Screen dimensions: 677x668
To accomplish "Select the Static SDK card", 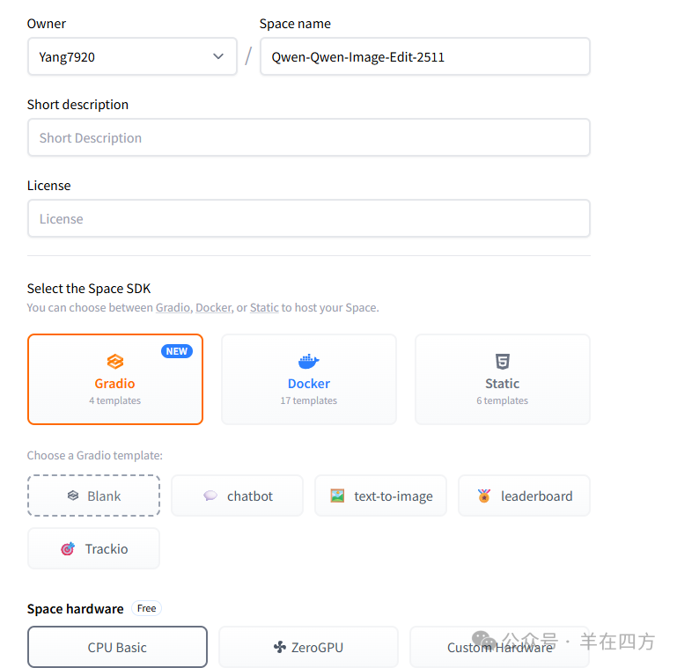I will tap(502, 379).
